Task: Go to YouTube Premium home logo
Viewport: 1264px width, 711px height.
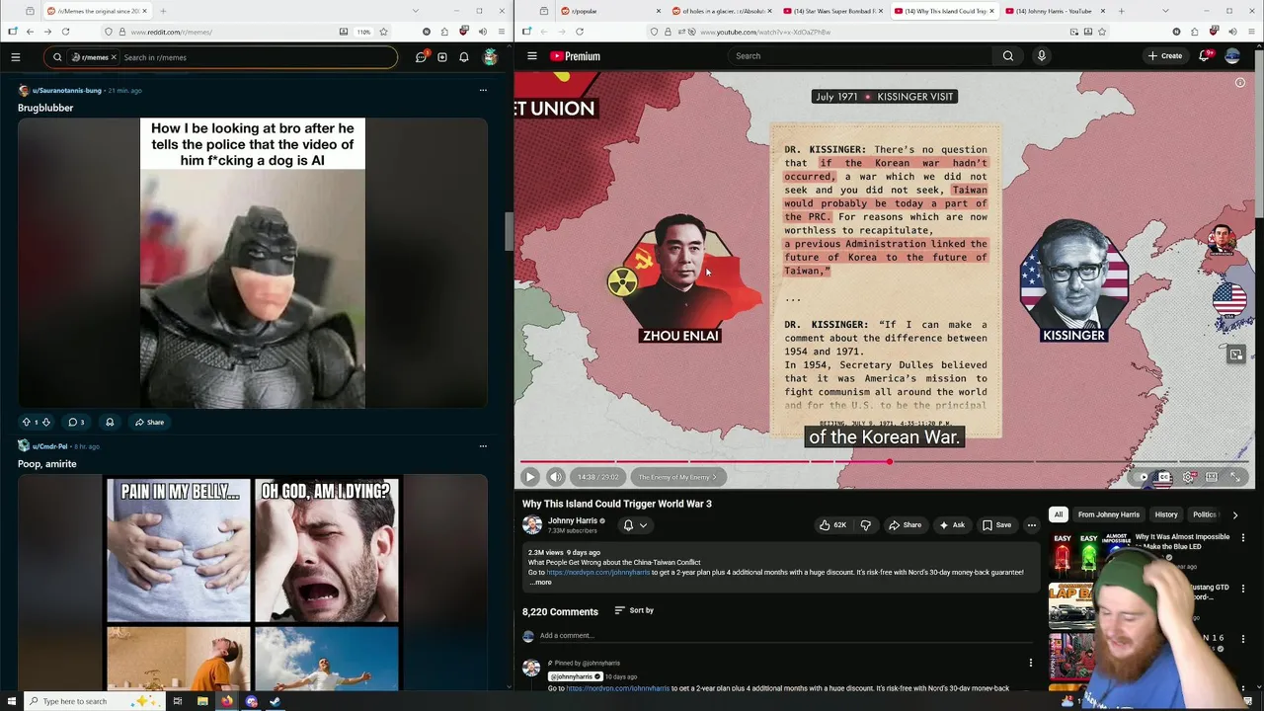Action: click(x=575, y=56)
